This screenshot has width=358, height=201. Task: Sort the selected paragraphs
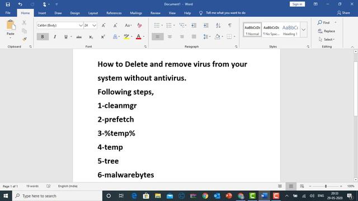coord(218,25)
